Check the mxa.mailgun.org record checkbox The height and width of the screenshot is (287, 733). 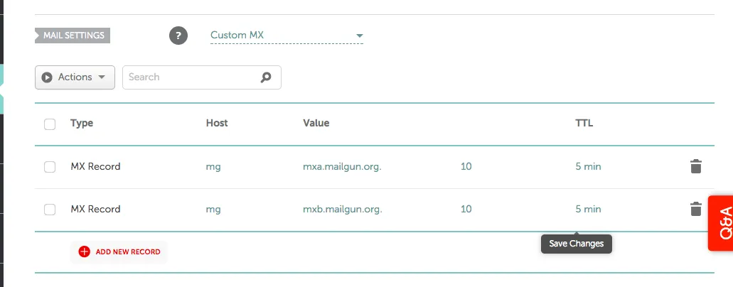pyautogui.click(x=50, y=167)
